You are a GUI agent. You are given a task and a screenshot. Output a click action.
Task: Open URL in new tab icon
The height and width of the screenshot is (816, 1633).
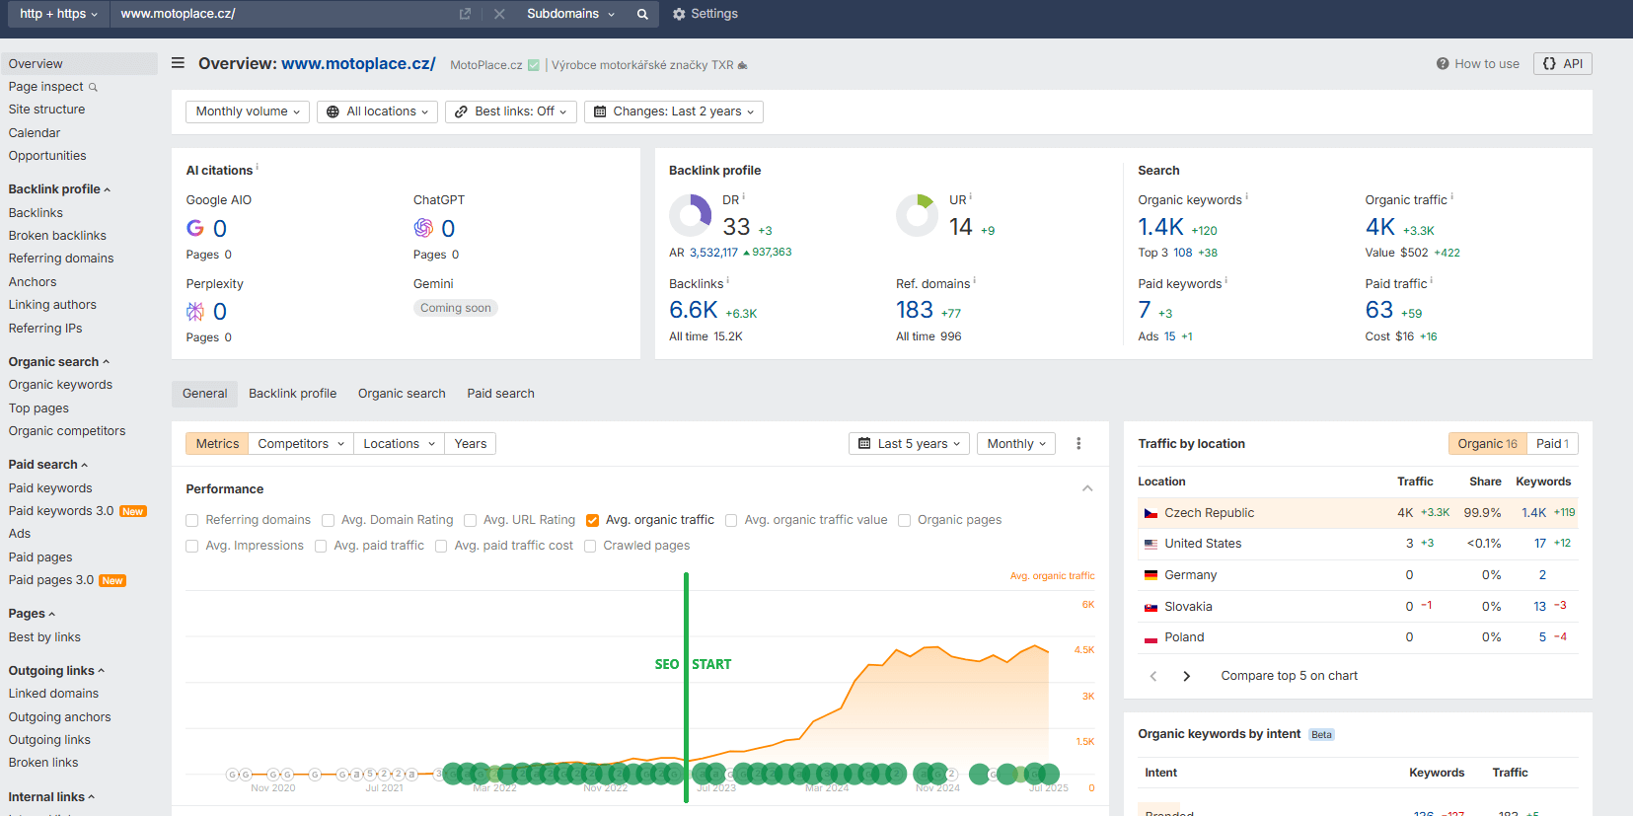tap(465, 14)
